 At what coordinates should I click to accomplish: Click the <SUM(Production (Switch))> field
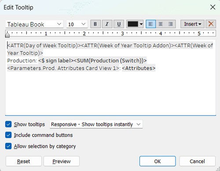tap(110, 61)
